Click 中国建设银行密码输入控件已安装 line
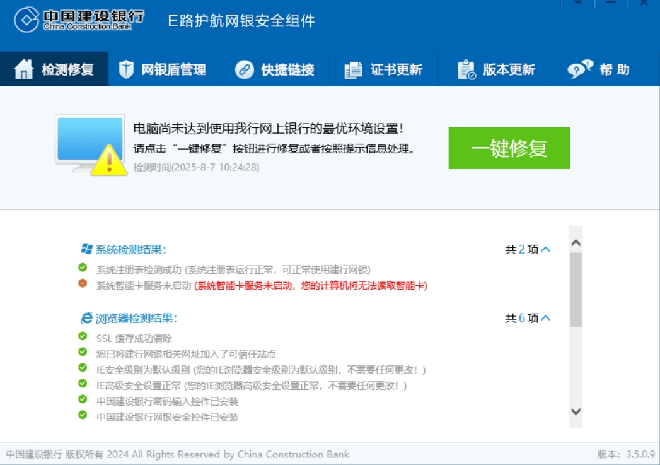 (168, 401)
